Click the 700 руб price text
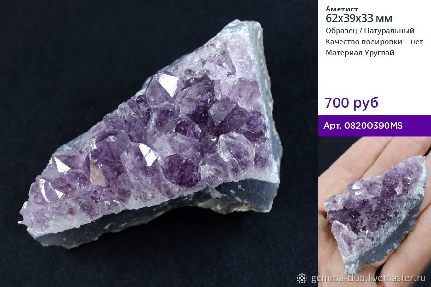This screenshot has width=431, height=287. pos(352,102)
